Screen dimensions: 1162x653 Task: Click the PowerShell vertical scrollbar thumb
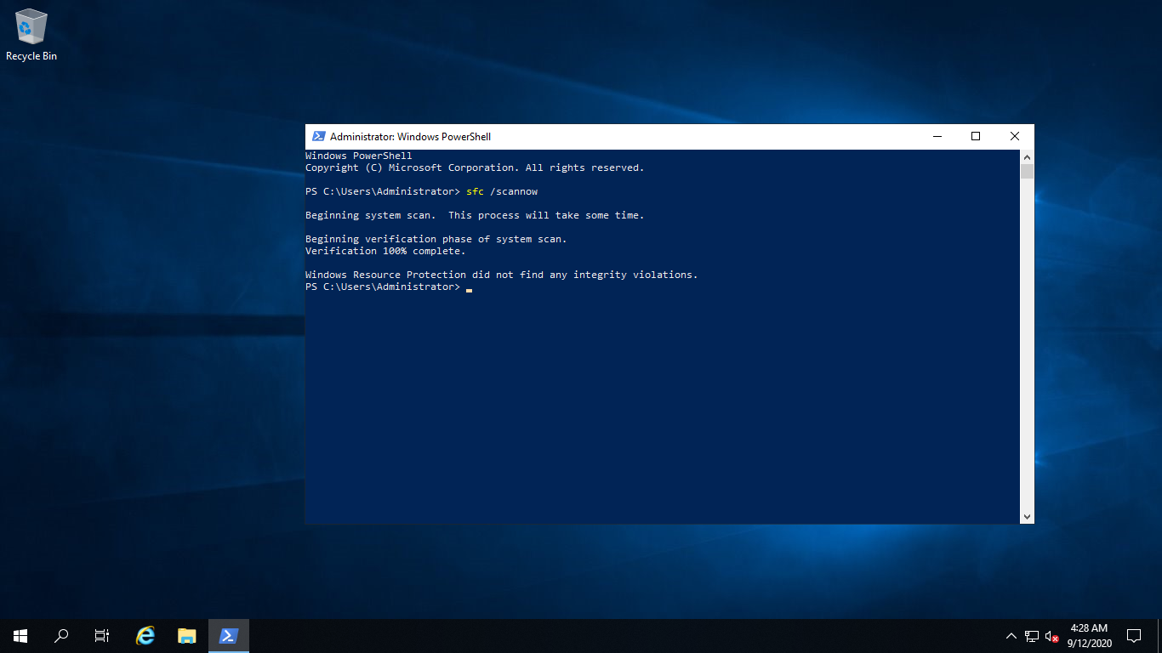coord(1027,172)
